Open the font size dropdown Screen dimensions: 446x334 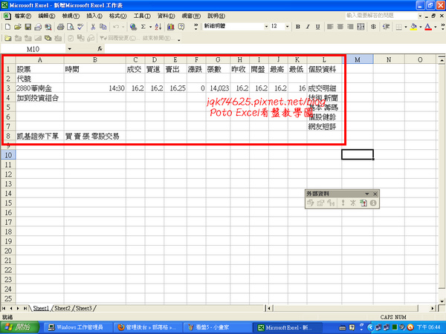pyautogui.click(x=287, y=27)
